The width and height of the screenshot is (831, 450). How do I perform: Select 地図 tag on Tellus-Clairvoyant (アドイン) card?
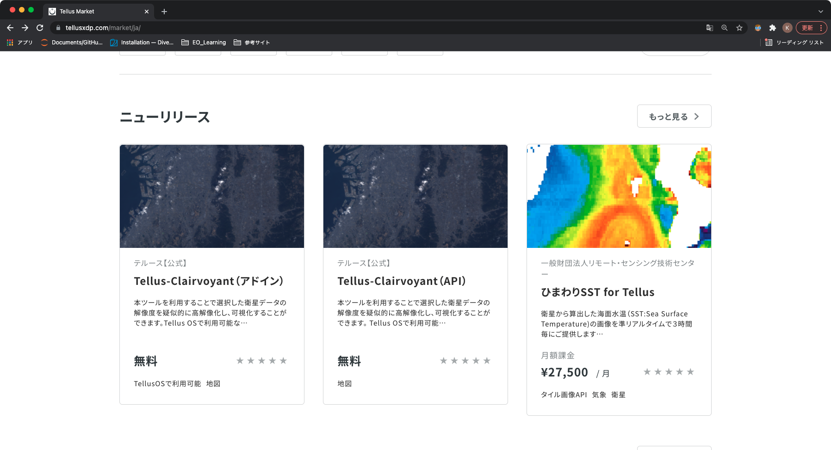213,384
